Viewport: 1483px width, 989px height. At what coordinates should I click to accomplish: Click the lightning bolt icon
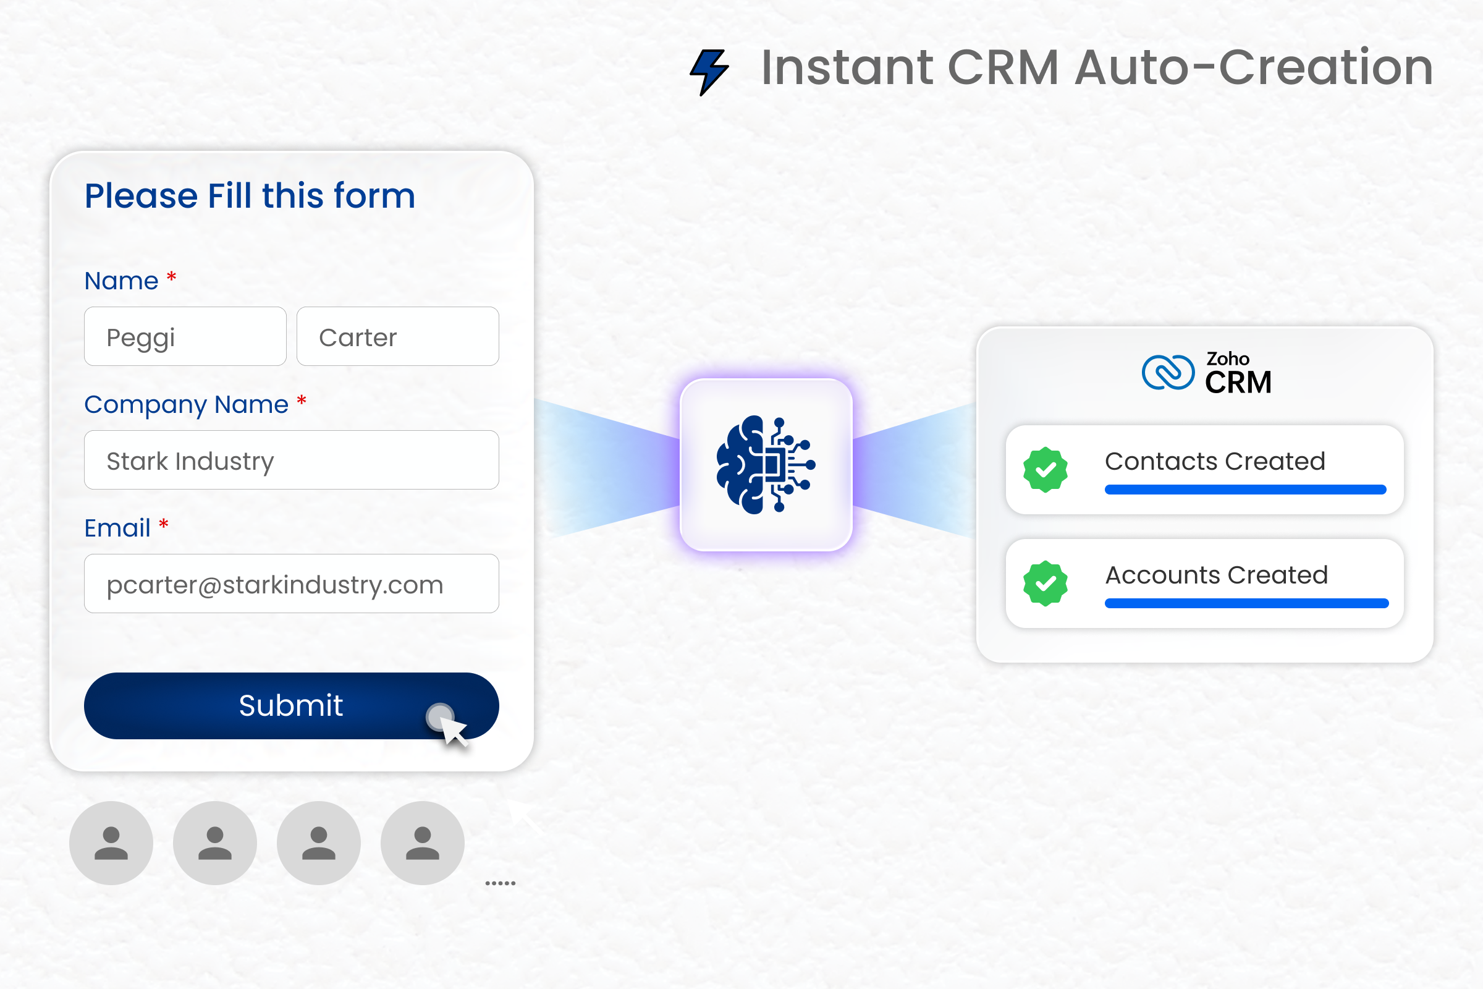(x=709, y=72)
